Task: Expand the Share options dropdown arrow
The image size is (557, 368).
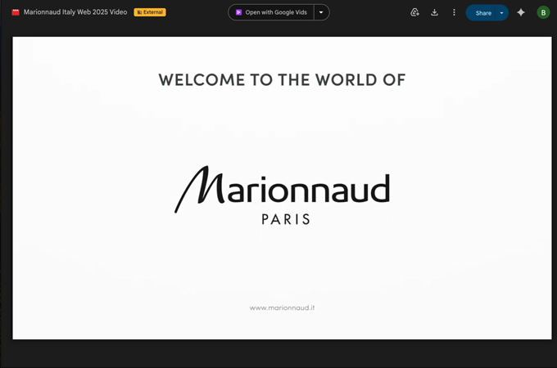Action: pos(501,13)
